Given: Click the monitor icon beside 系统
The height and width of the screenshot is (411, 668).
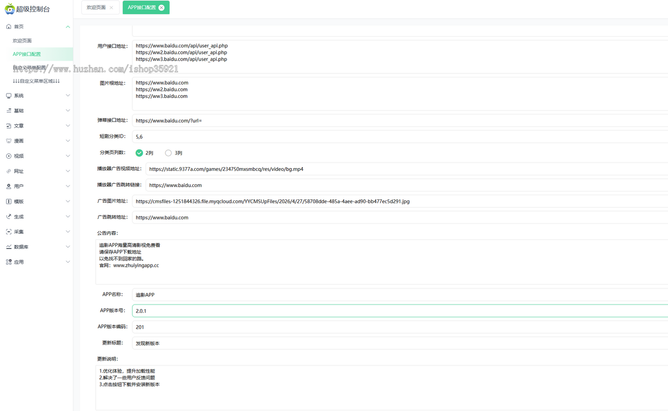Looking at the screenshot, I should coord(8,96).
